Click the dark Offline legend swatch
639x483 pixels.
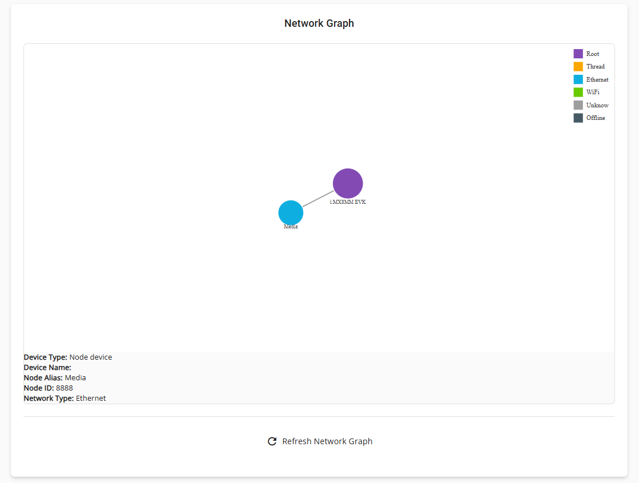[578, 118]
